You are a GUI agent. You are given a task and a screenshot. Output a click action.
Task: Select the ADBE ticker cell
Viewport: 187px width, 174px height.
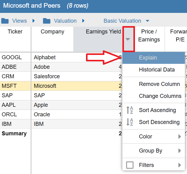(x=15, y=67)
